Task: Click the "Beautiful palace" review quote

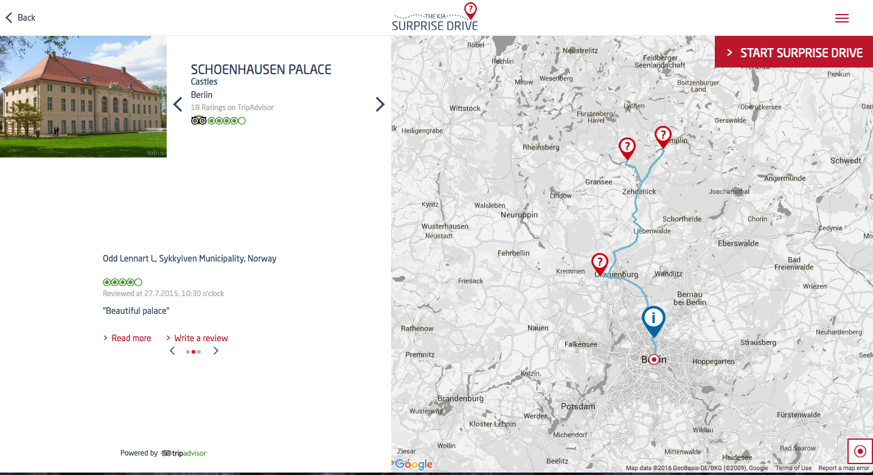Action: point(136,311)
